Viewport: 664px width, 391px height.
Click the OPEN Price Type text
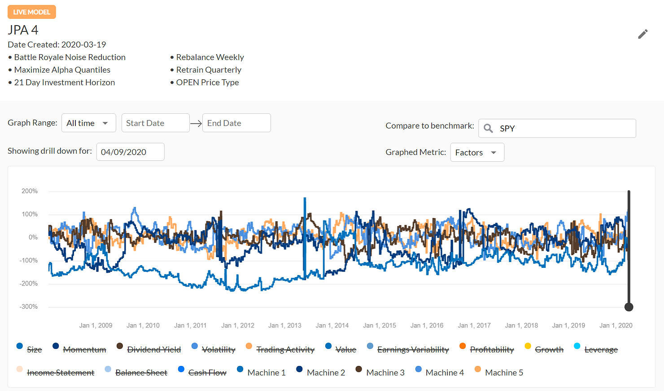pyautogui.click(x=207, y=82)
